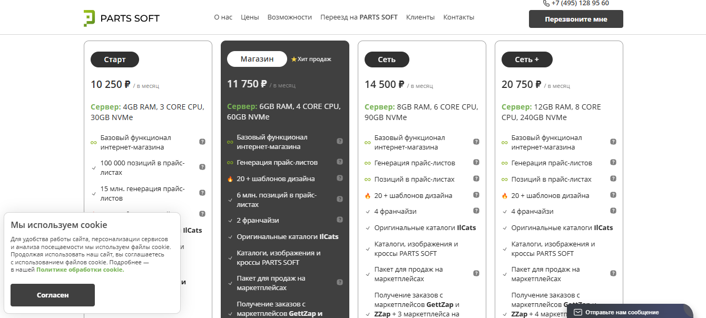Open the Политике обработки cookie link
Image resolution: width=706 pixels, height=318 pixels.
point(80,270)
